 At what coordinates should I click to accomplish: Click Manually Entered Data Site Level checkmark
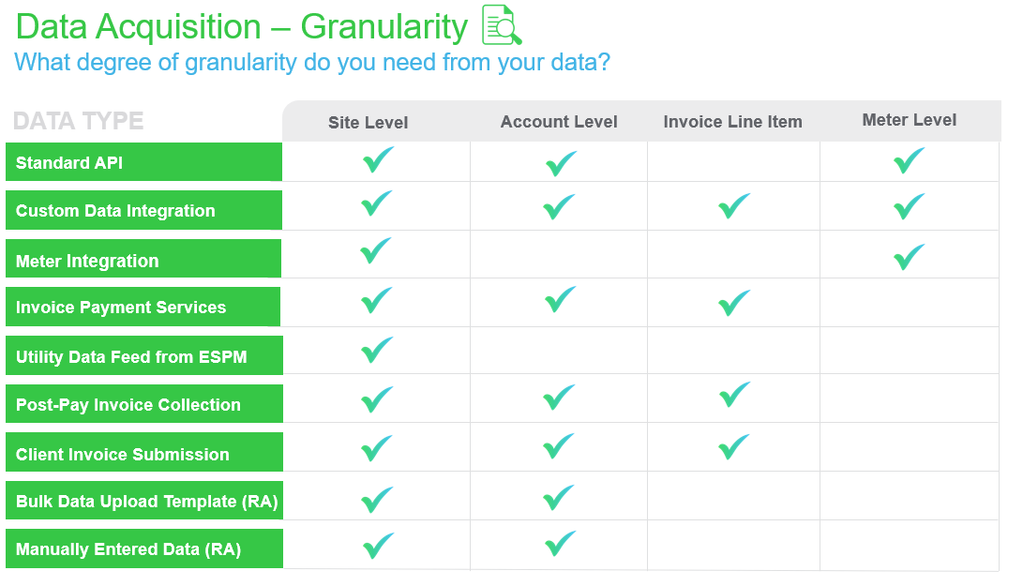tap(377, 546)
